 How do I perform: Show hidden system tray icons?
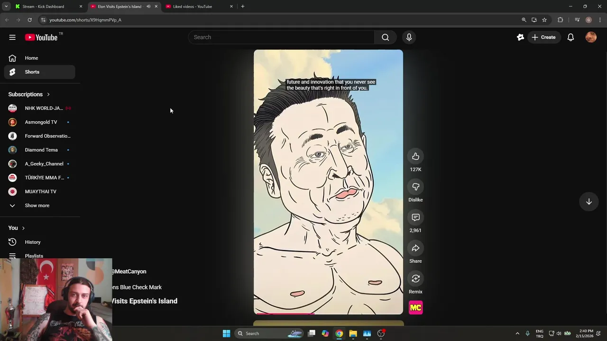[x=517, y=333]
